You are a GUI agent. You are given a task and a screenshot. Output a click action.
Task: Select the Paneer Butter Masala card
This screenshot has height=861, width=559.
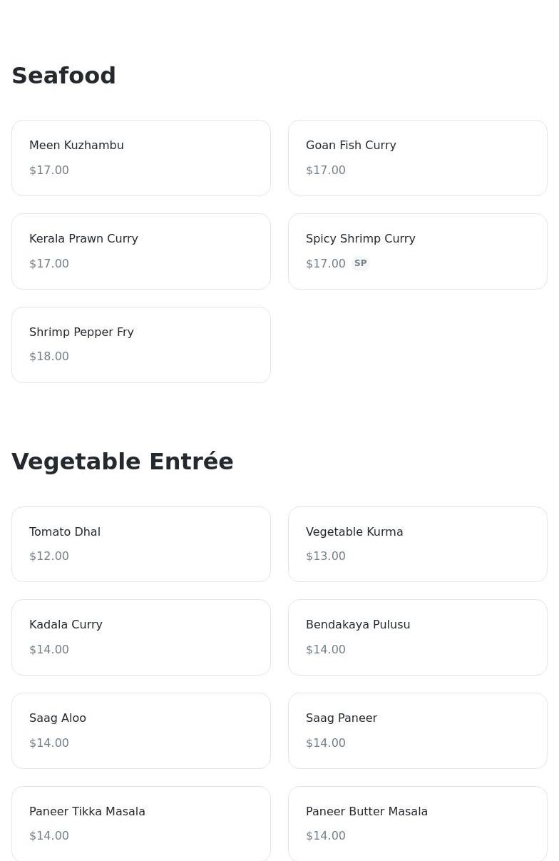418,822
